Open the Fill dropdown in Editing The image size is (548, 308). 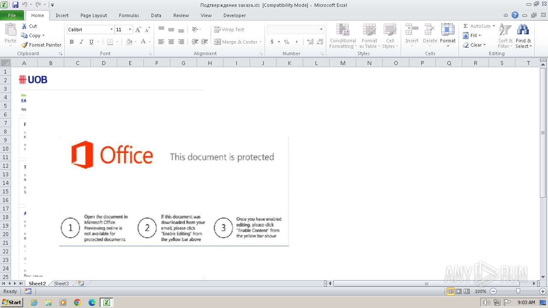pos(473,36)
